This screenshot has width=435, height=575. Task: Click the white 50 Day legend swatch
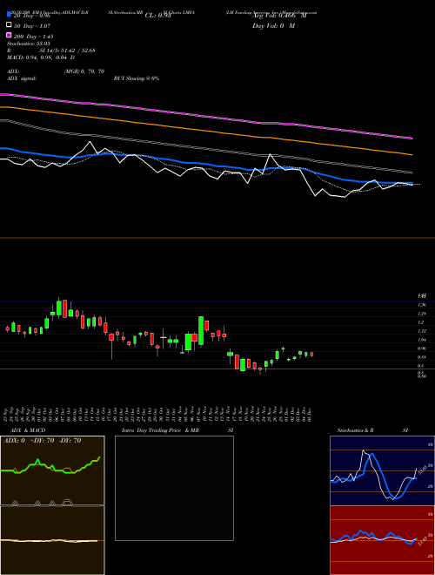click(x=9, y=25)
